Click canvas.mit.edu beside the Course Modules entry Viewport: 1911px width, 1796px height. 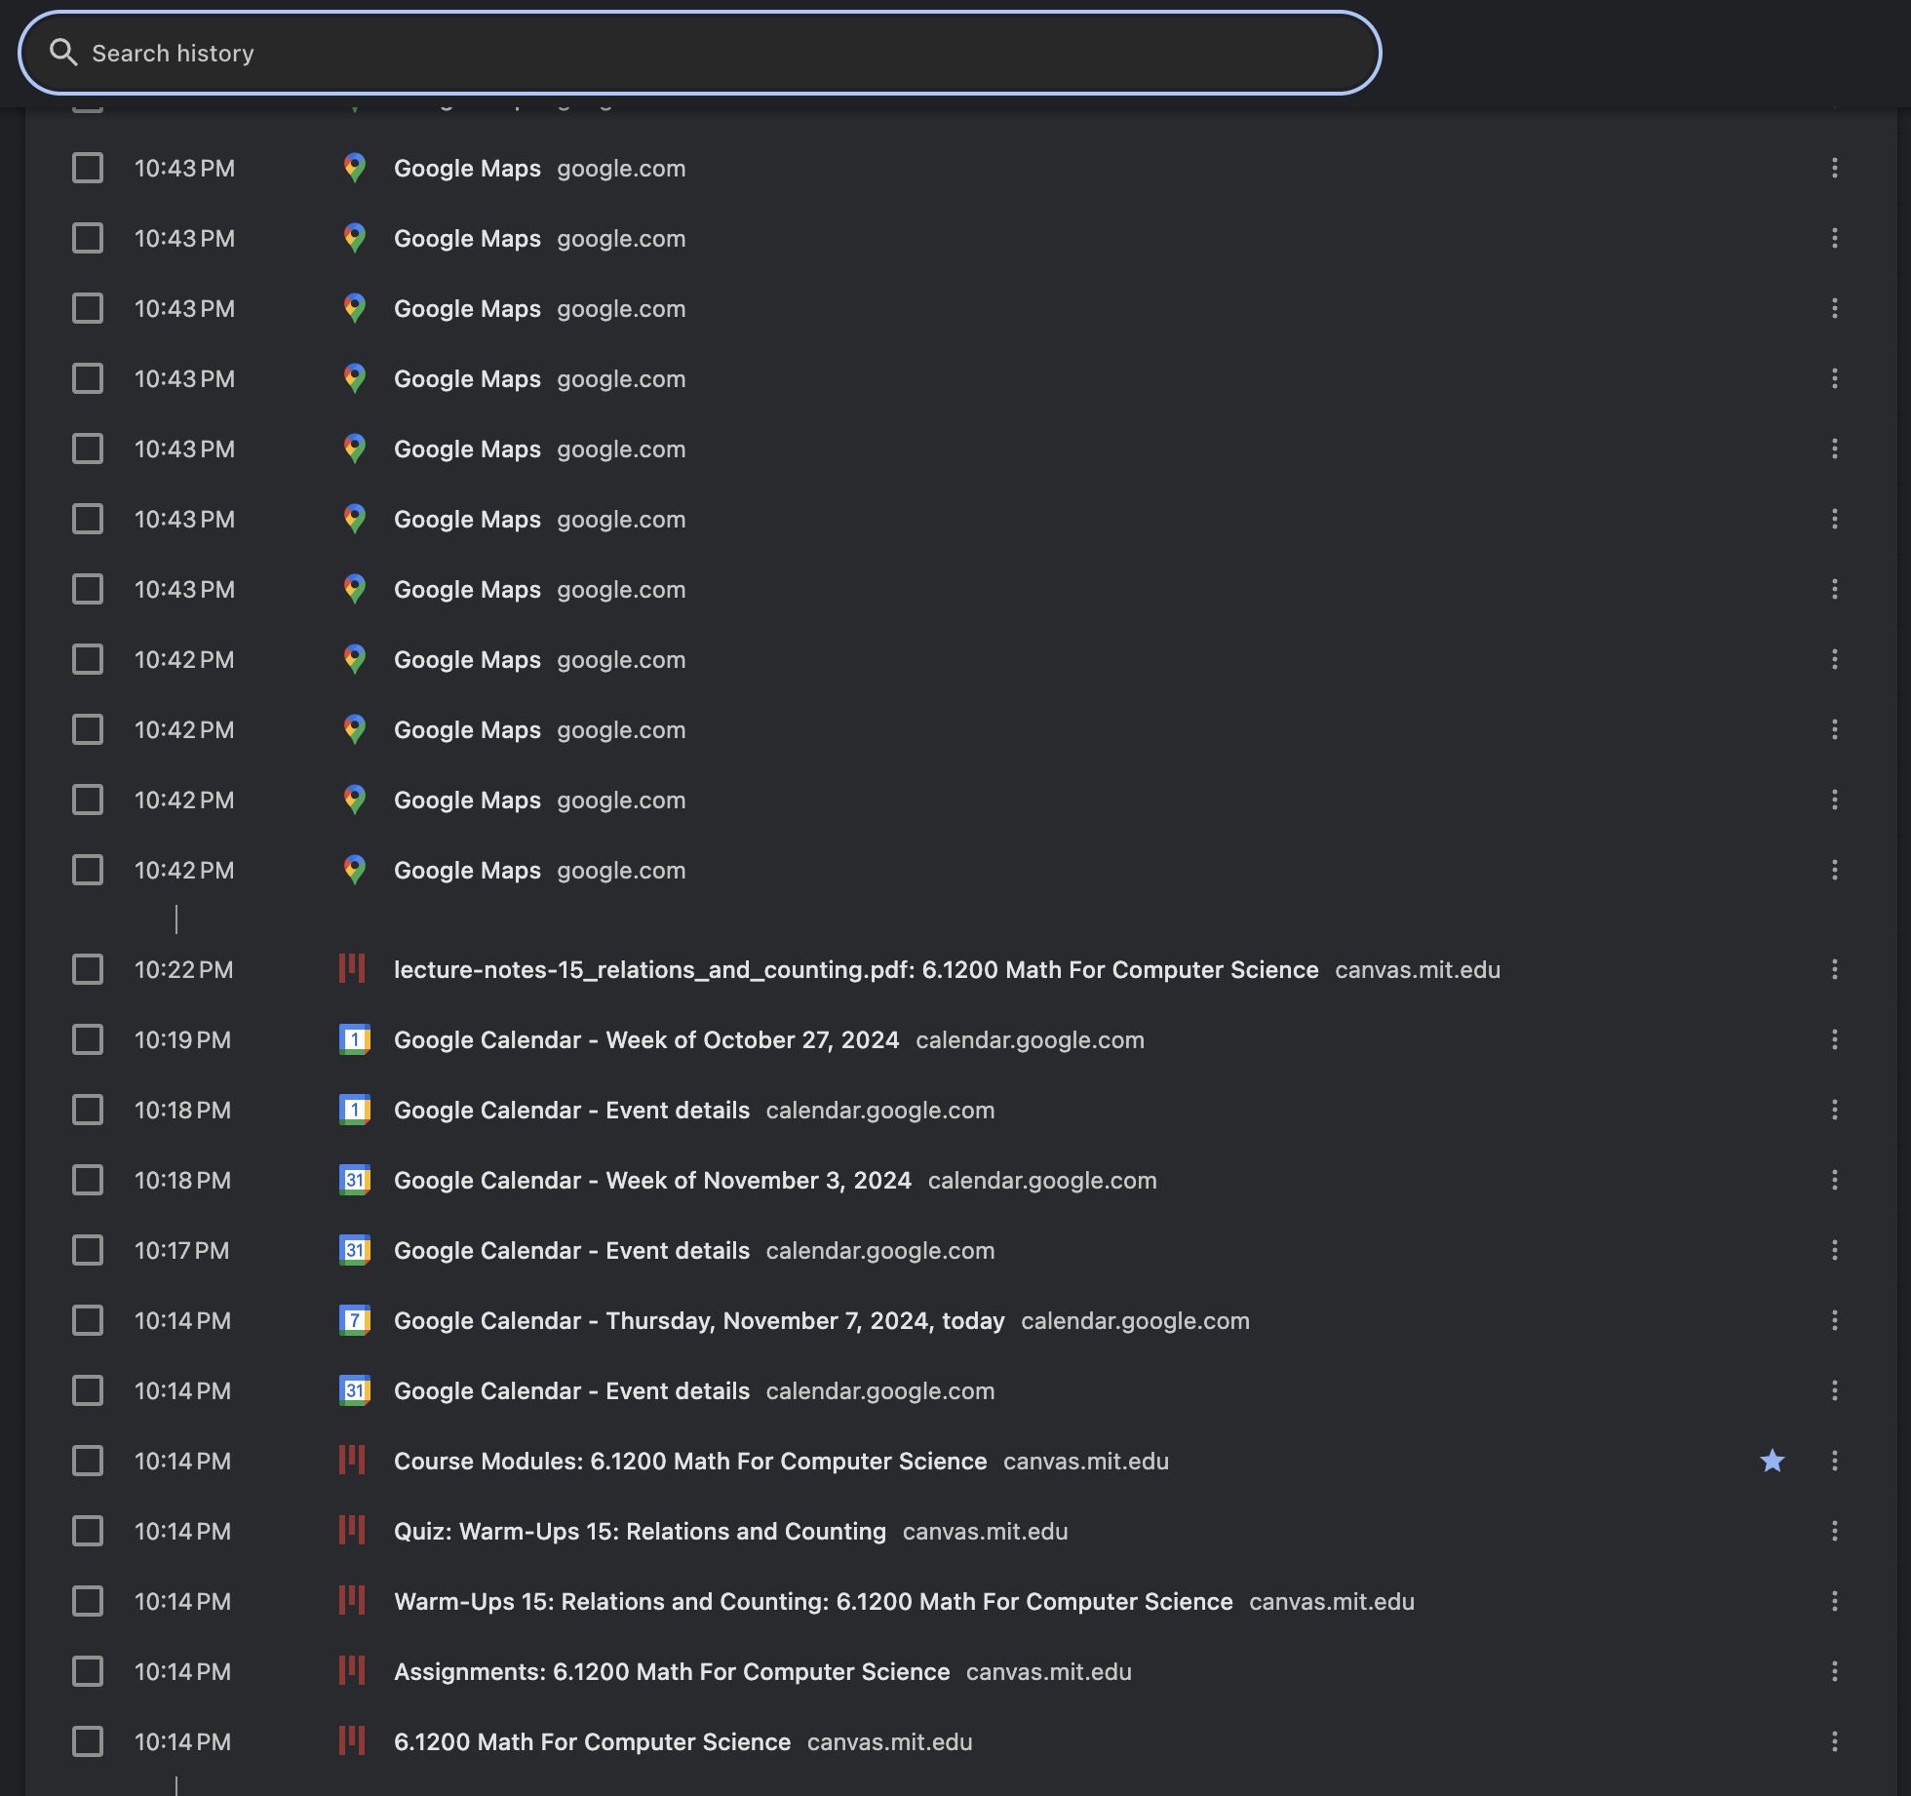(x=1086, y=1461)
